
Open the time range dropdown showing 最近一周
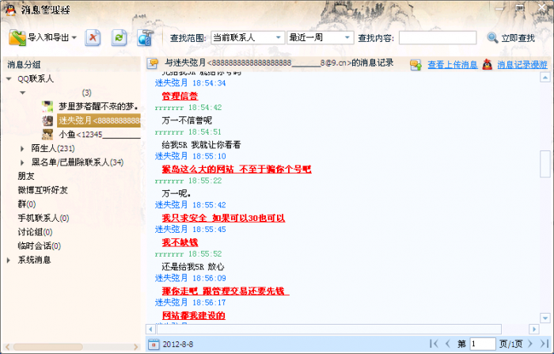pos(320,37)
